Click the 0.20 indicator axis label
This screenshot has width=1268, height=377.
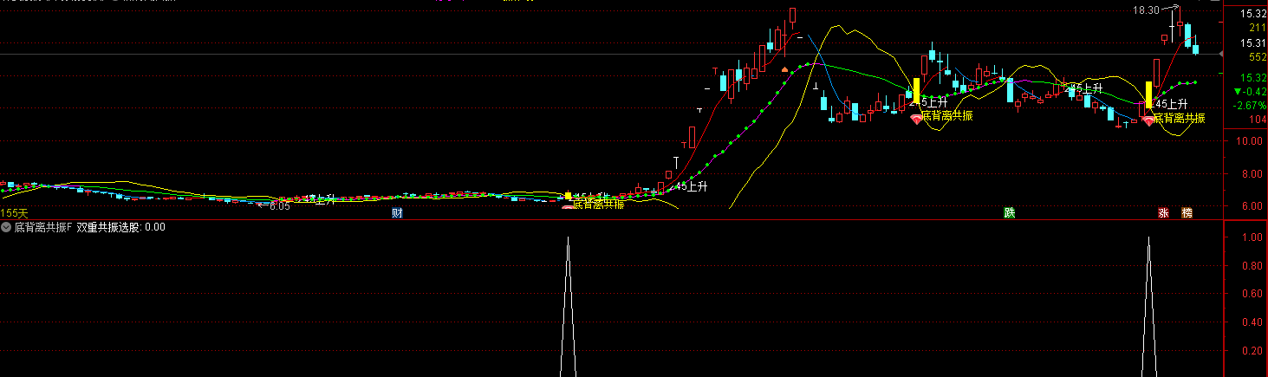point(1251,351)
